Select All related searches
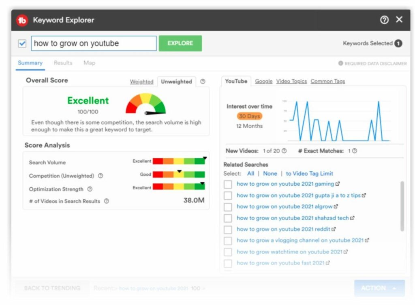The image size is (415, 305). point(250,174)
